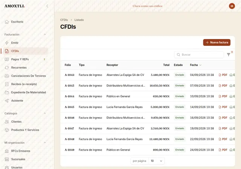
Task: Collapse the sidebar with the chevron arrow
Action: 47,6
